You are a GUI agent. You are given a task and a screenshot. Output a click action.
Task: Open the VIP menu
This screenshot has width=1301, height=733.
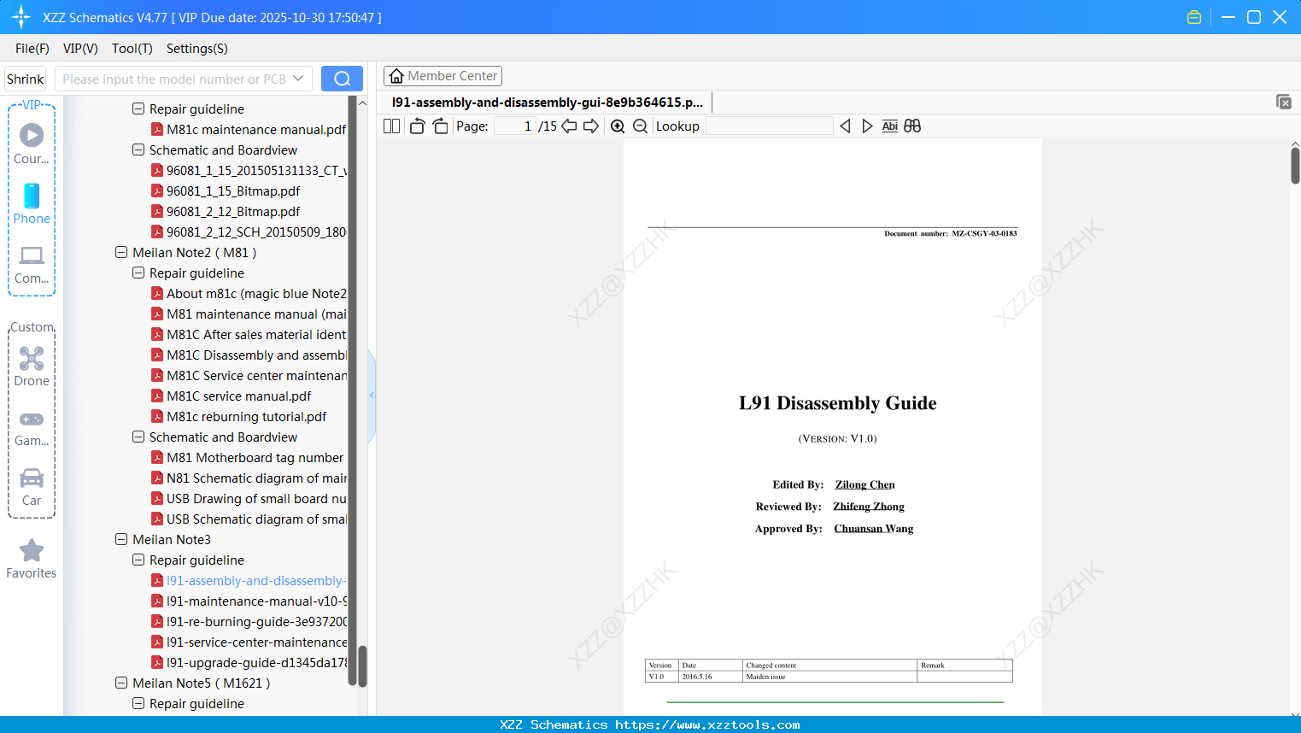pos(79,49)
